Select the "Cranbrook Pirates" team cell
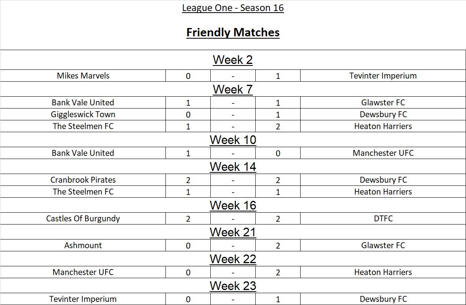The height and width of the screenshot is (305, 466). click(x=83, y=180)
